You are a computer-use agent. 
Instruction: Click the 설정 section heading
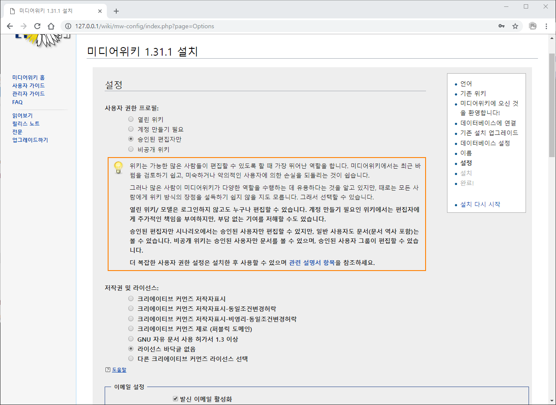tap(114, 85)
